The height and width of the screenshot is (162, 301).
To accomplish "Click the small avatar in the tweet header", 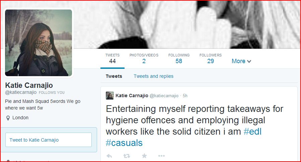I will 110,96.
